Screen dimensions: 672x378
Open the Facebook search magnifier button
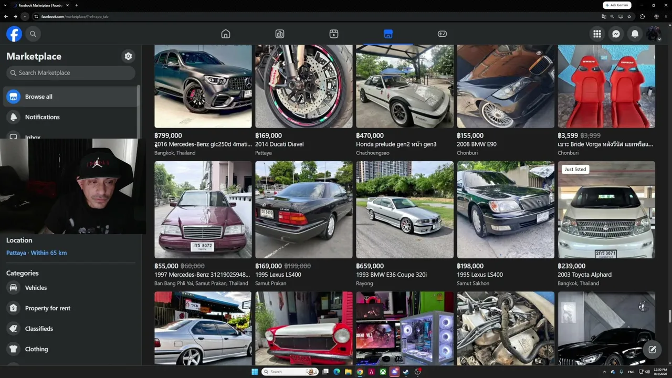[33, 34]
